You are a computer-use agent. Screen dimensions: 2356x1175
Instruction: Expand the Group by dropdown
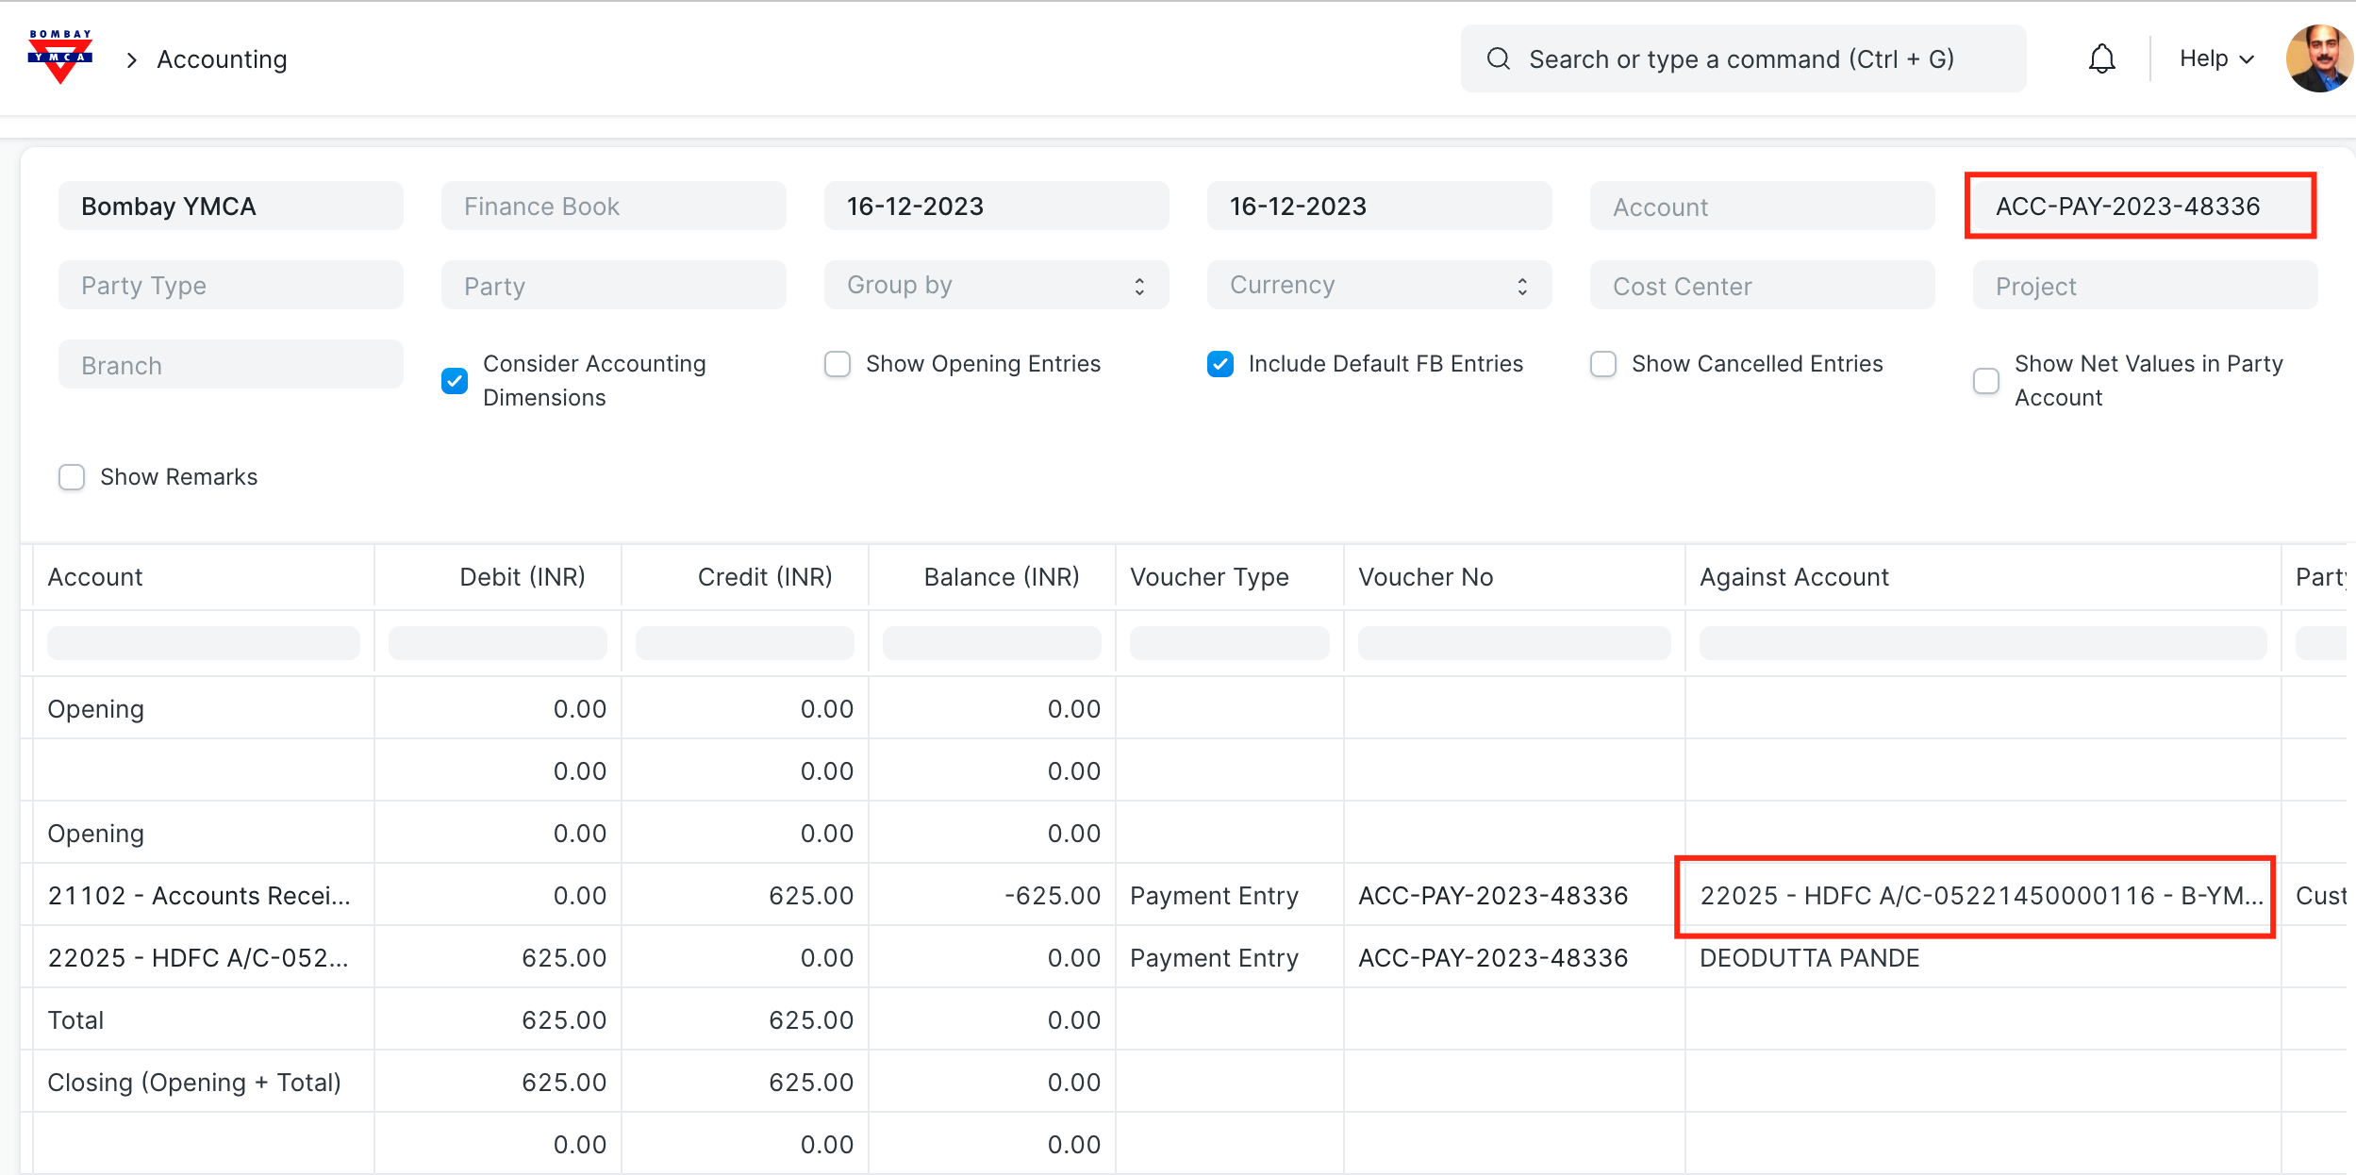click(996, 285)
